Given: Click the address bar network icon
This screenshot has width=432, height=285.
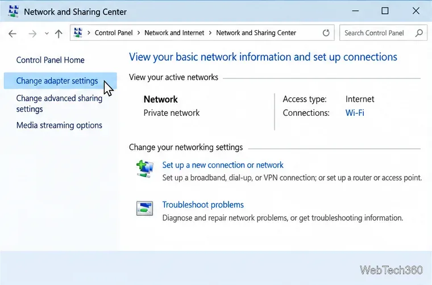Looking at the screenshot, I should pos(78,33).
